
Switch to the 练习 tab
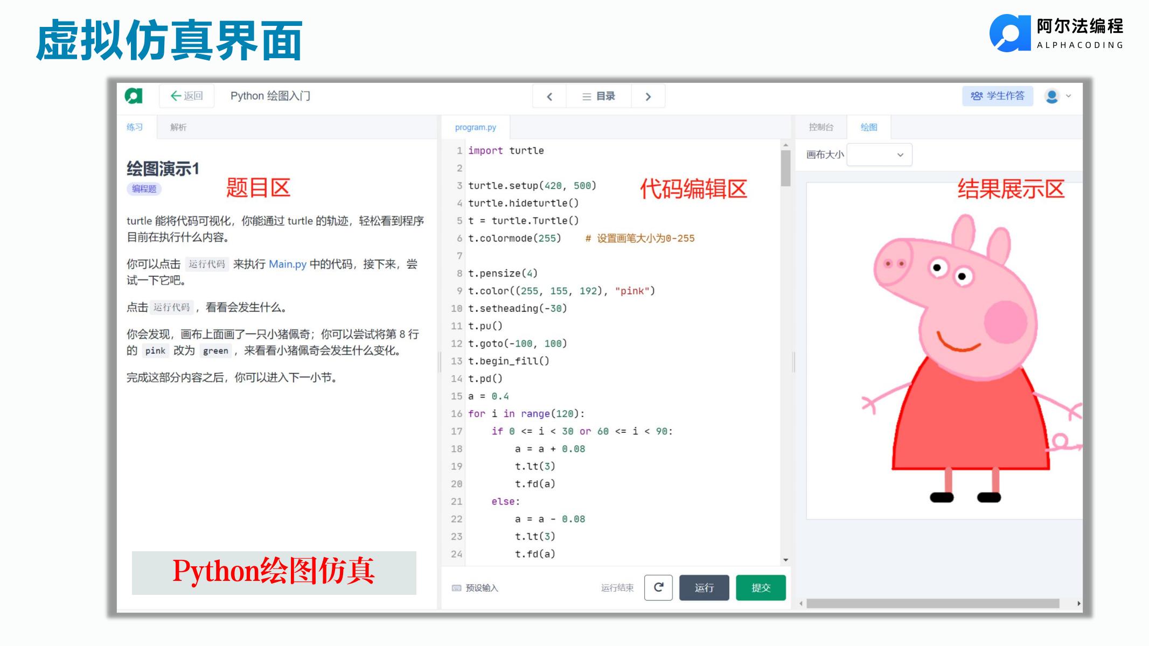tap(135, 127)
